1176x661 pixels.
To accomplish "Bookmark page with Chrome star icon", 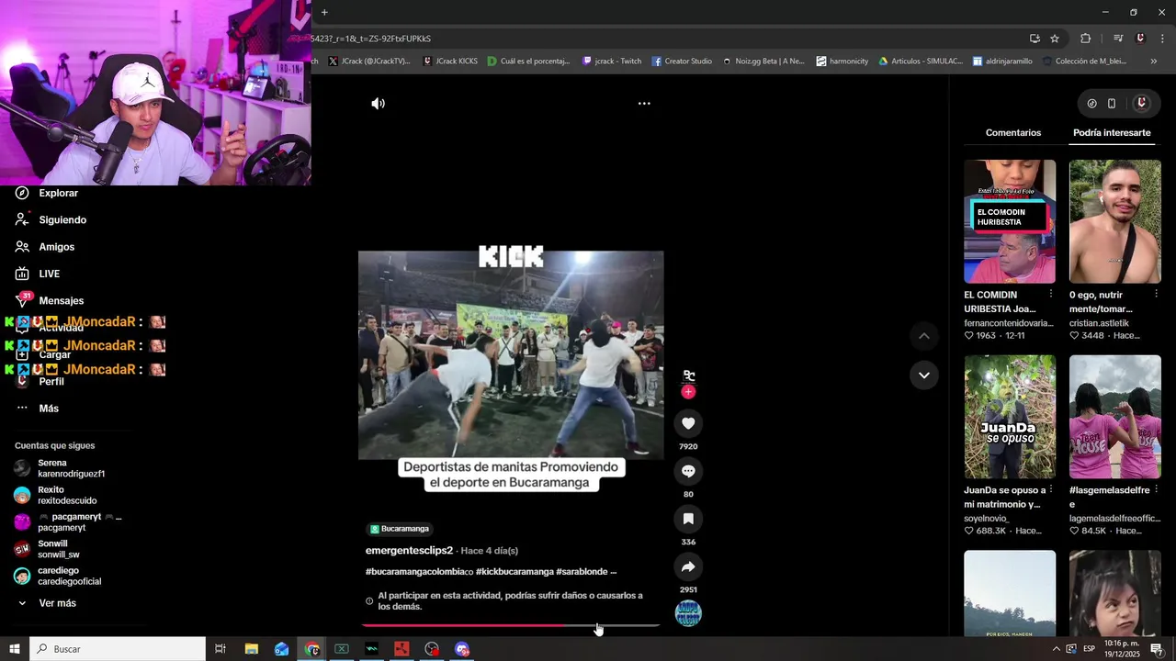I will coord(1055,39).
